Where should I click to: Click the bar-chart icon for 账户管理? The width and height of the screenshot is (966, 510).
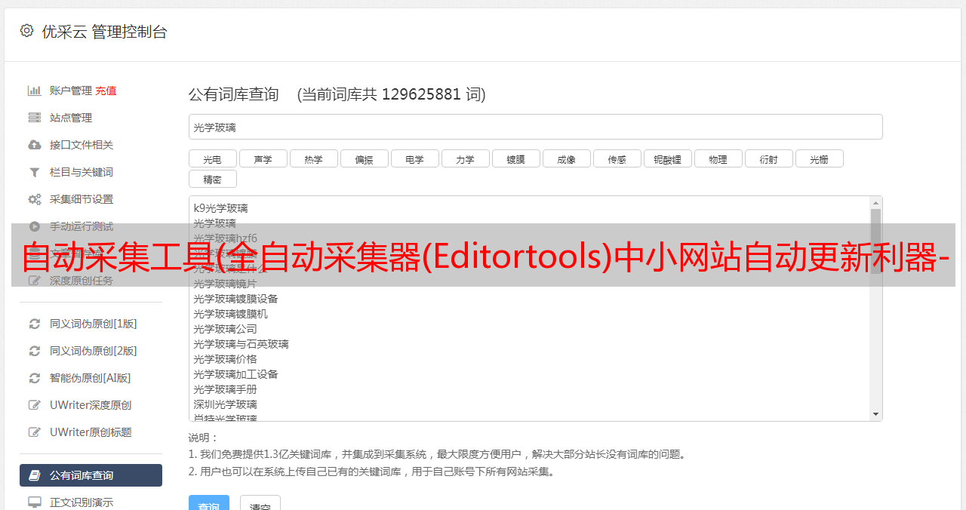pyautogui.click(x=34, y=91)
